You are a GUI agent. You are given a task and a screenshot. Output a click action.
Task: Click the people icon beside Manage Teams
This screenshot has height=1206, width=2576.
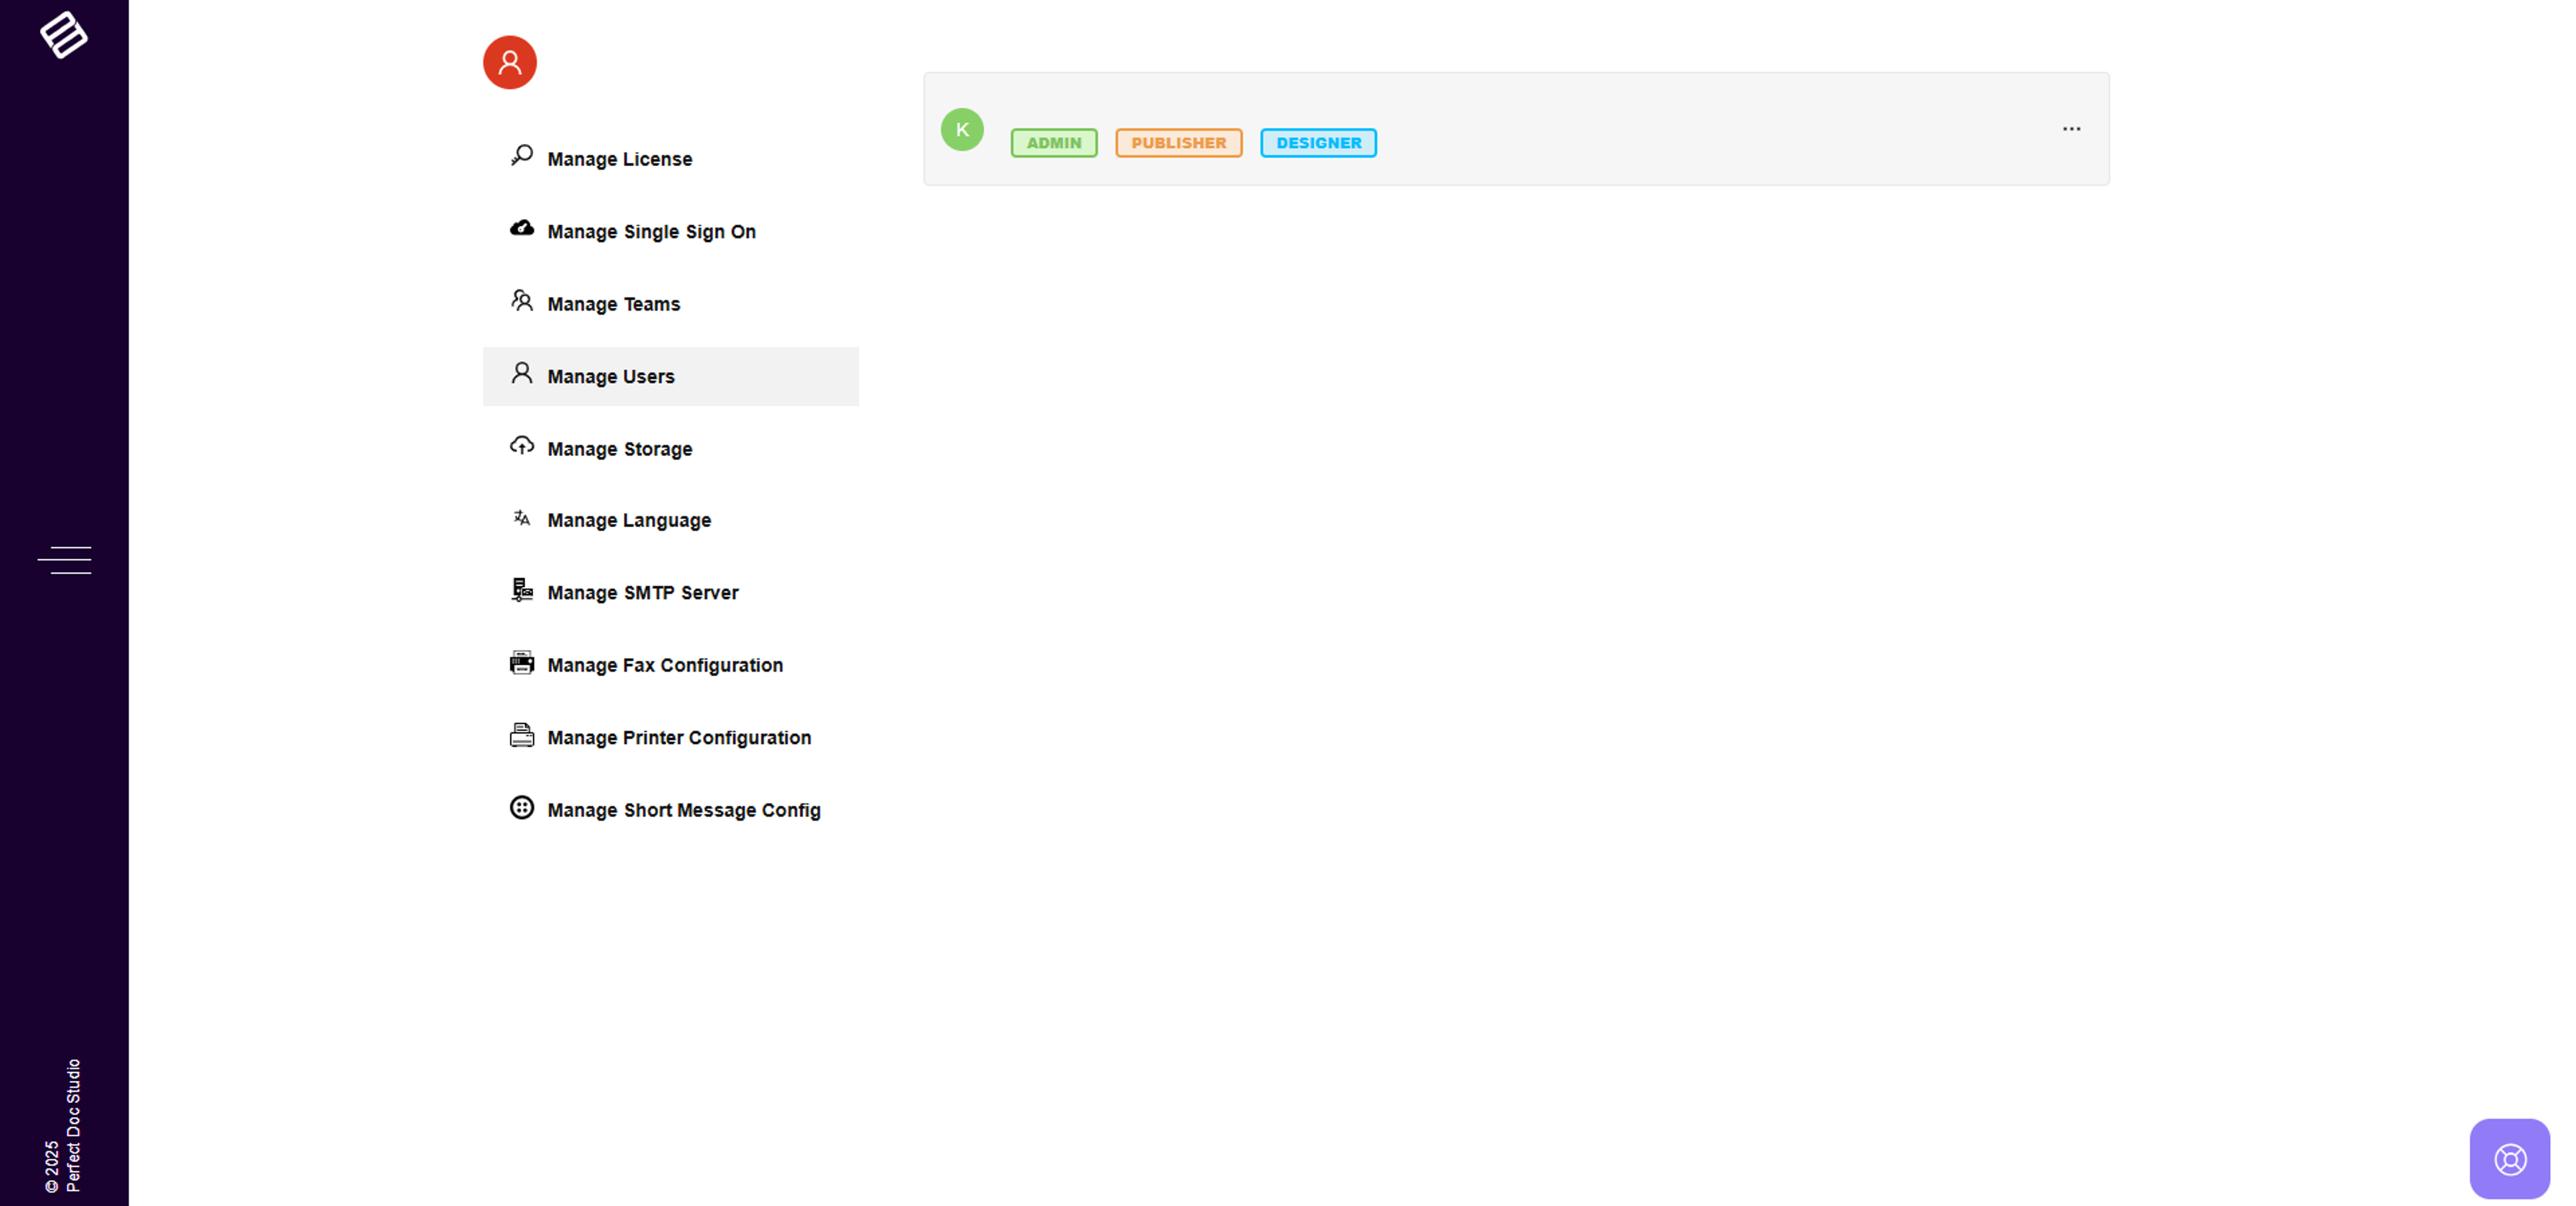pos(522,301)
